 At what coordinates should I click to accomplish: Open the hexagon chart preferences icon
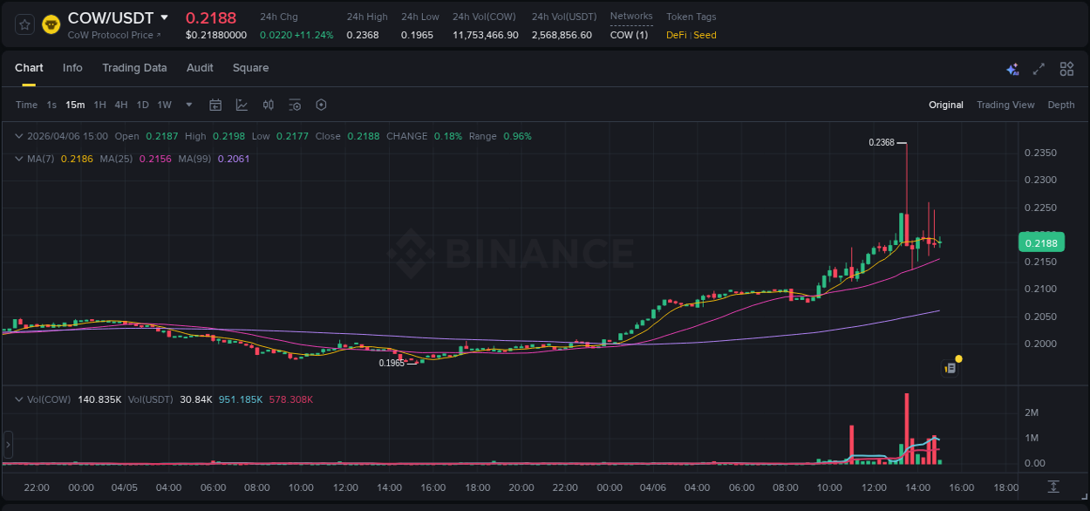point(321,105)
